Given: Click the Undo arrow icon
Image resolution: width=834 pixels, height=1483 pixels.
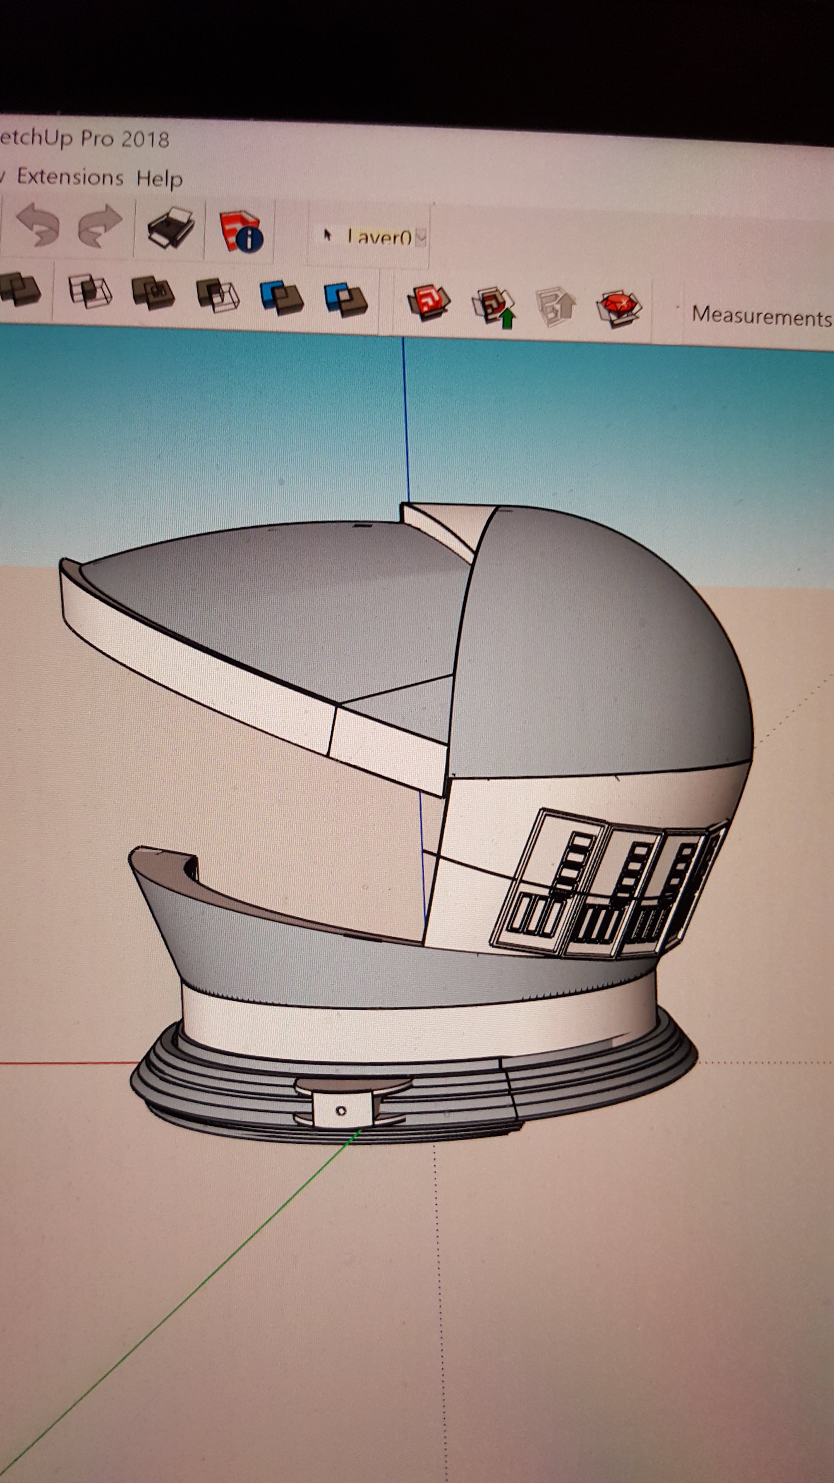Looking at the screenshot, I should (38, 224).
